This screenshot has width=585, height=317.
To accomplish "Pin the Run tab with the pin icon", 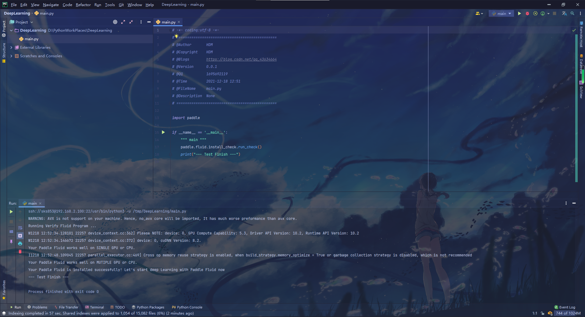I will tap(11, 242).
